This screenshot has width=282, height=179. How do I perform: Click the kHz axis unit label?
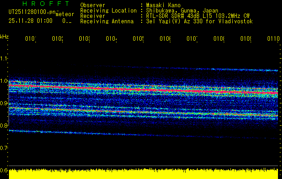(x=4, y=36)
